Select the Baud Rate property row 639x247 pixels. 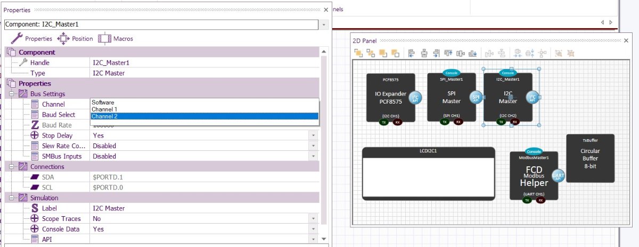point(56,125)
